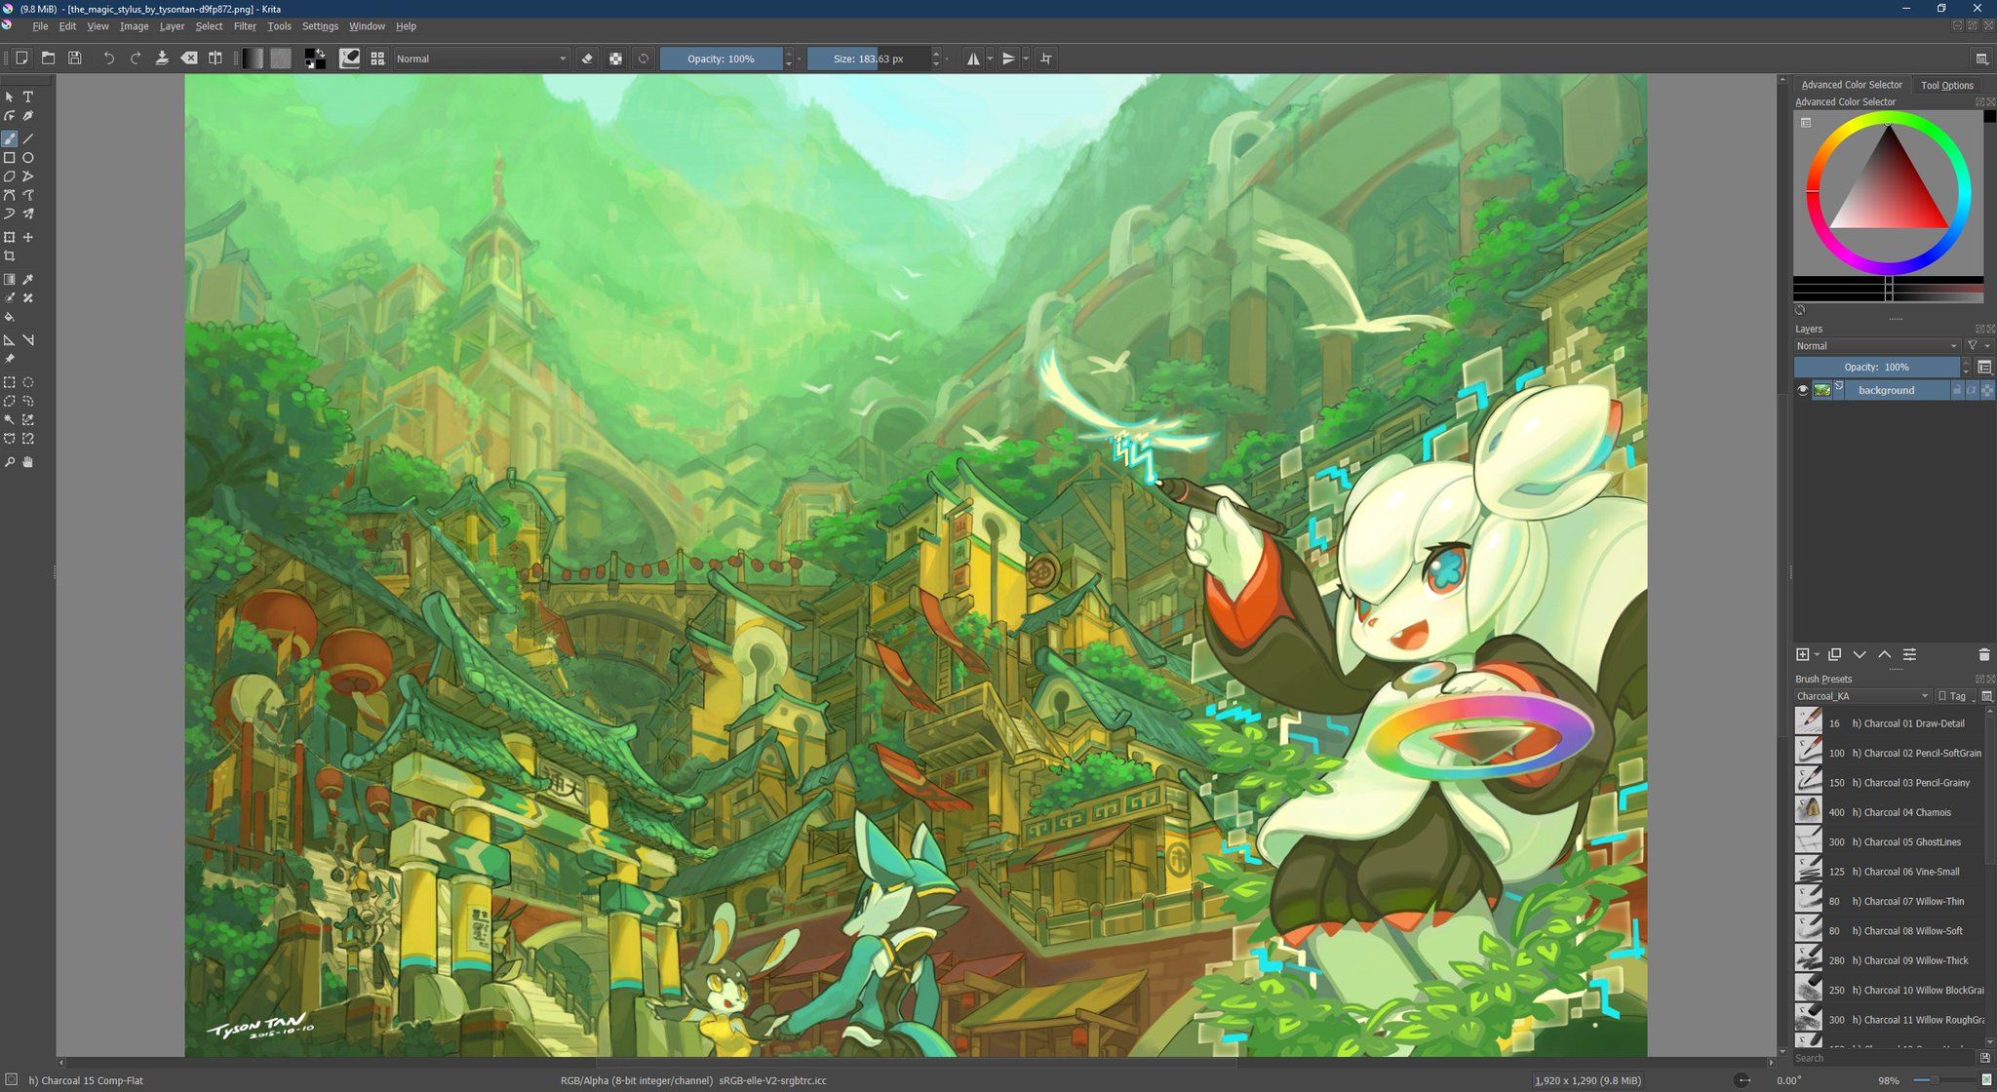
Task: Open the layer blending mode dropdown
Action: point(1877,346)
